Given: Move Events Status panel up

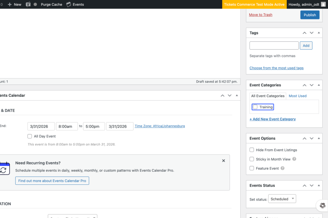Looking at the screenshot, I should 305,185.
